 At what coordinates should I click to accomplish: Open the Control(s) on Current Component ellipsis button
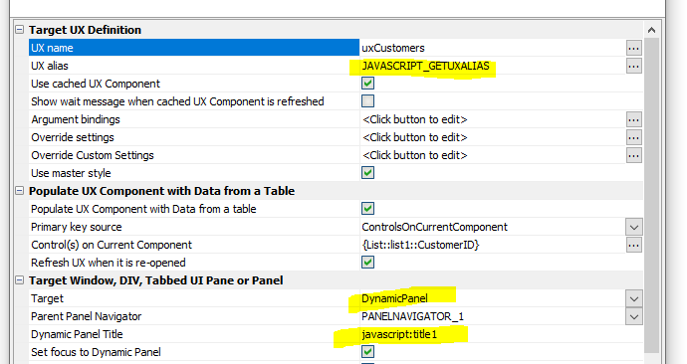[x=633, y=245]
